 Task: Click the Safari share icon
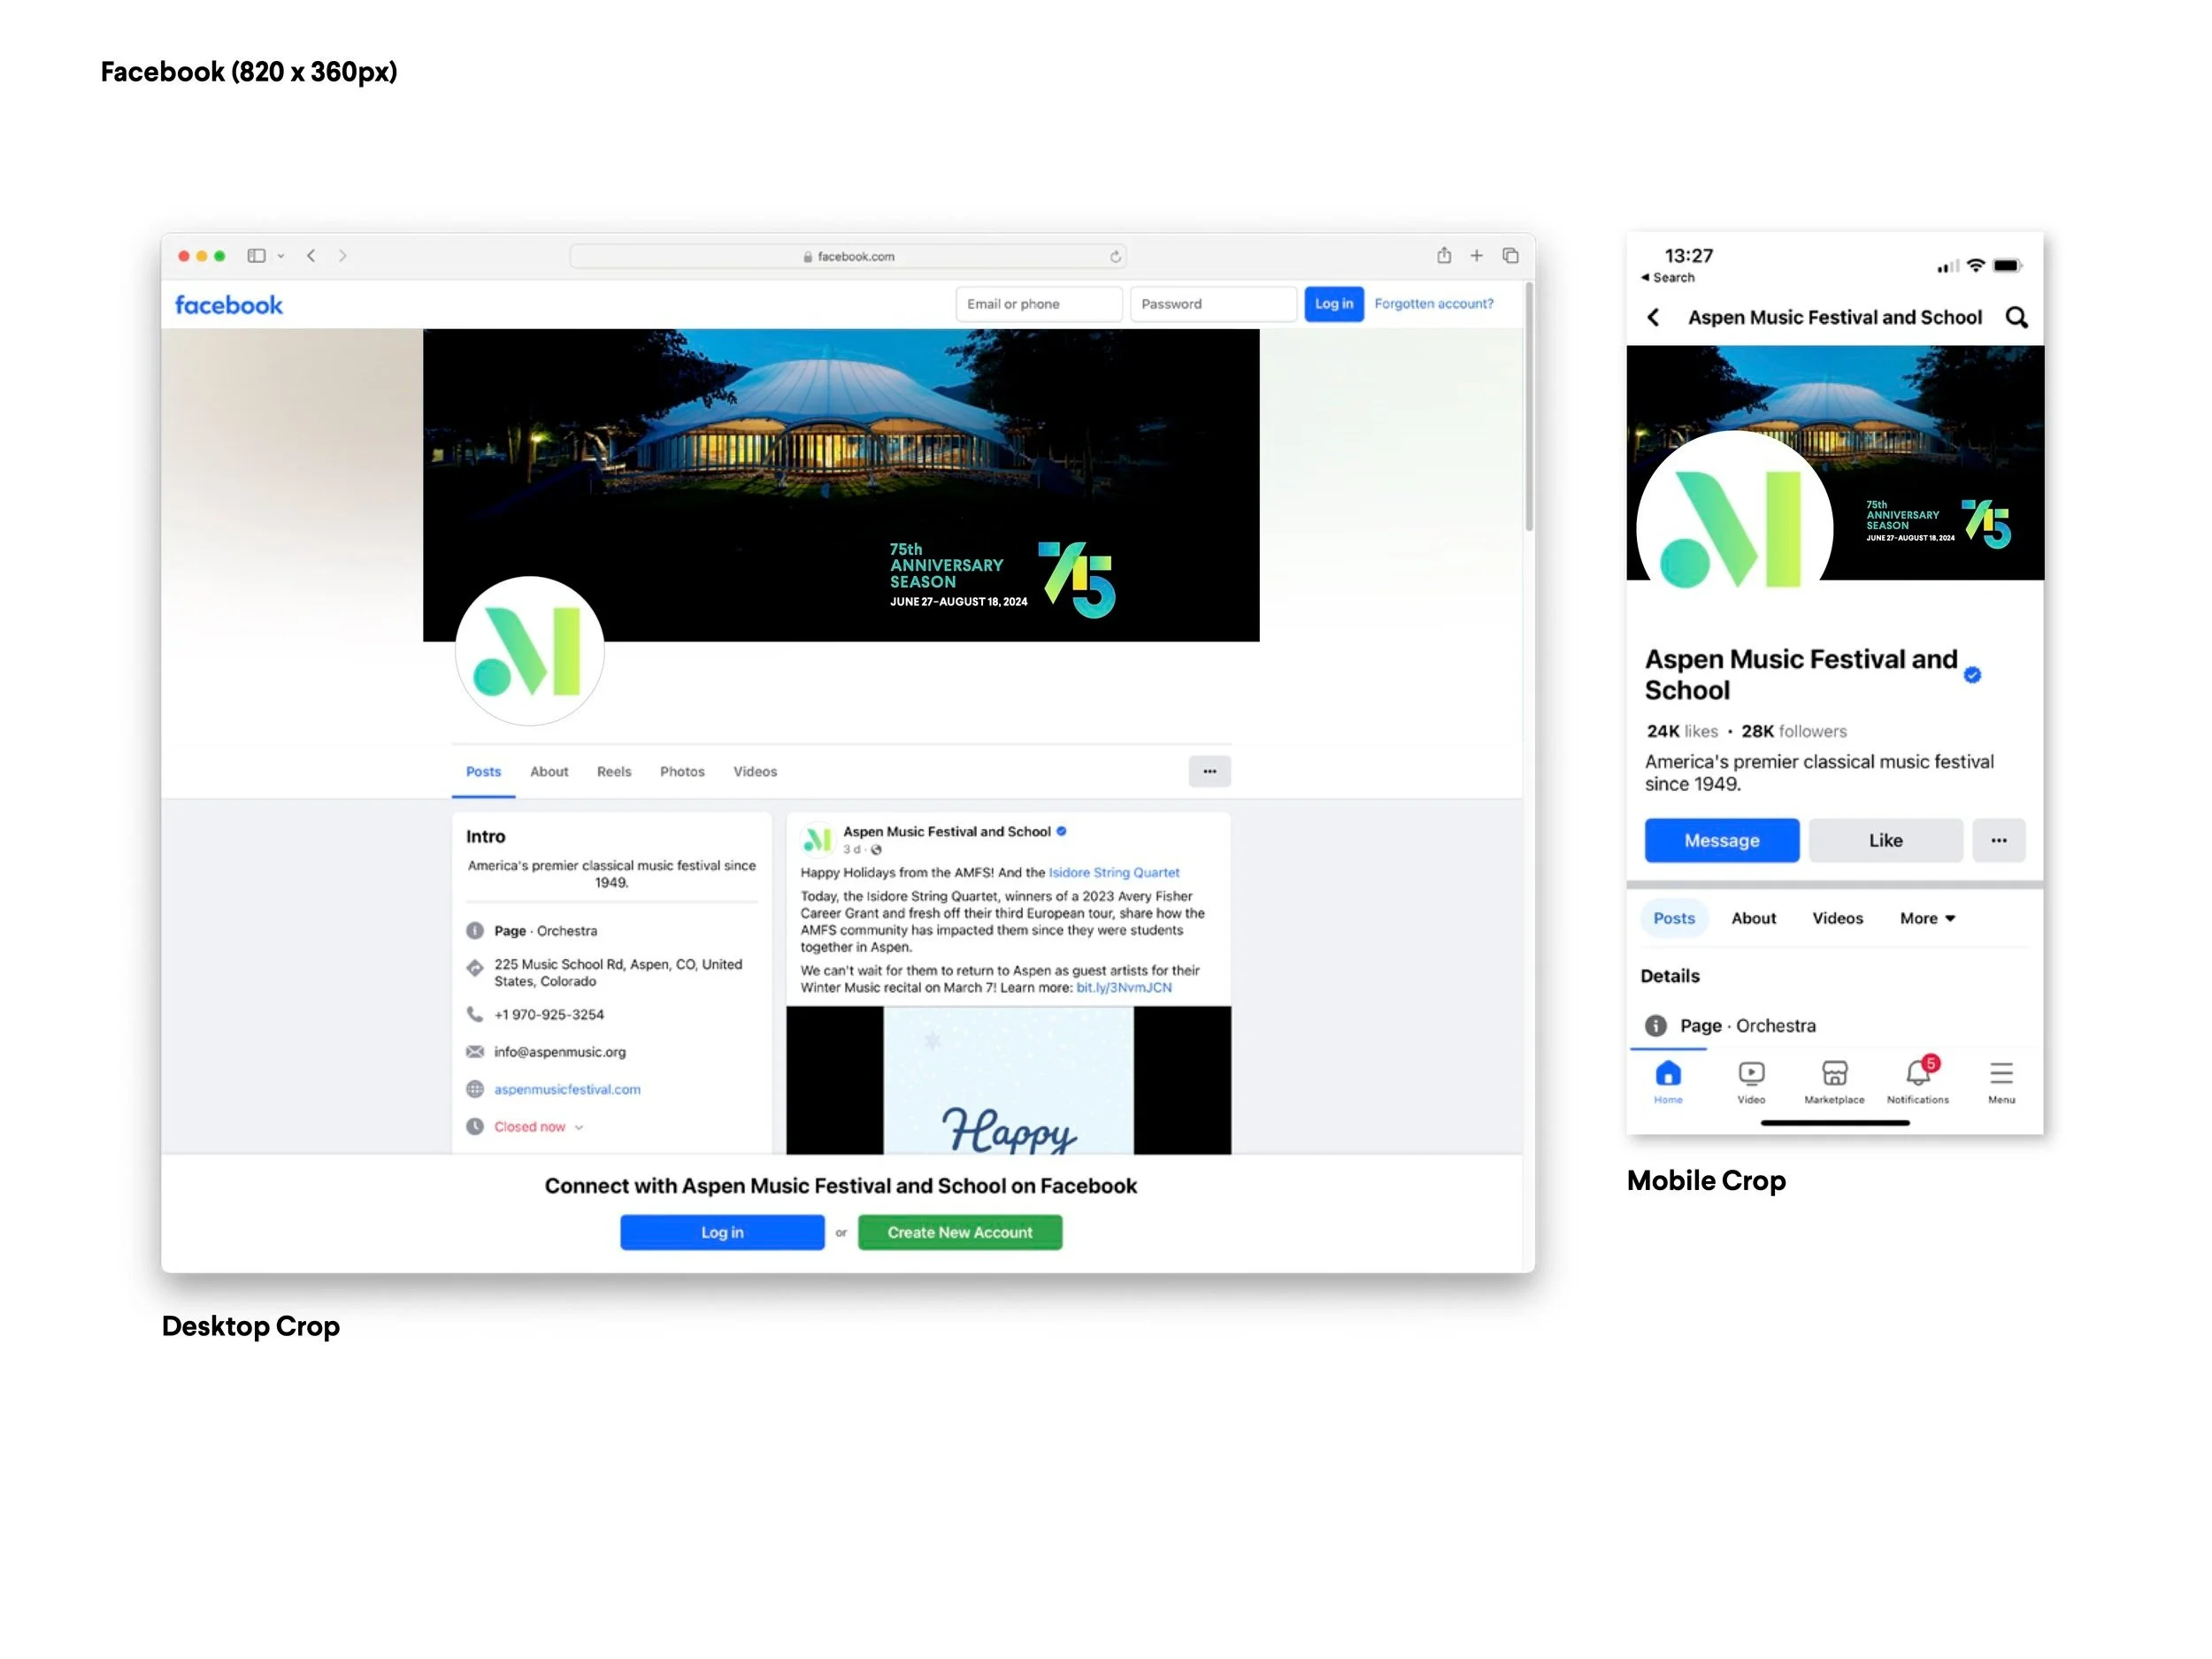pyautogui.click(x=1444, y=255)
